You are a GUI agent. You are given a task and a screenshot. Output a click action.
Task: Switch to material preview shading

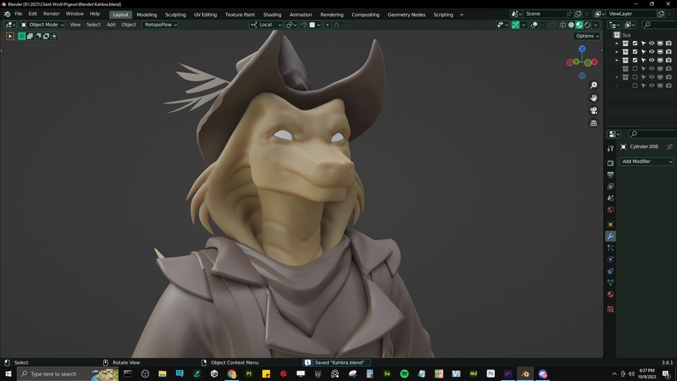tap(580, 25)
